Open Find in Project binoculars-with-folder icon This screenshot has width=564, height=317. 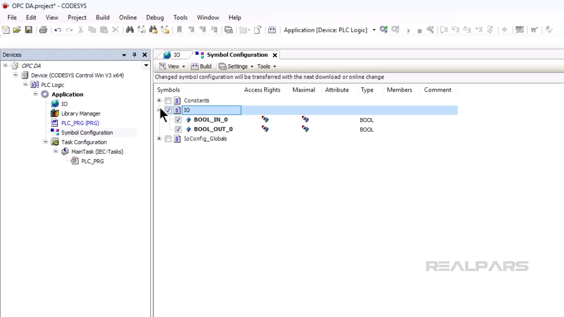tap(153, 30)
